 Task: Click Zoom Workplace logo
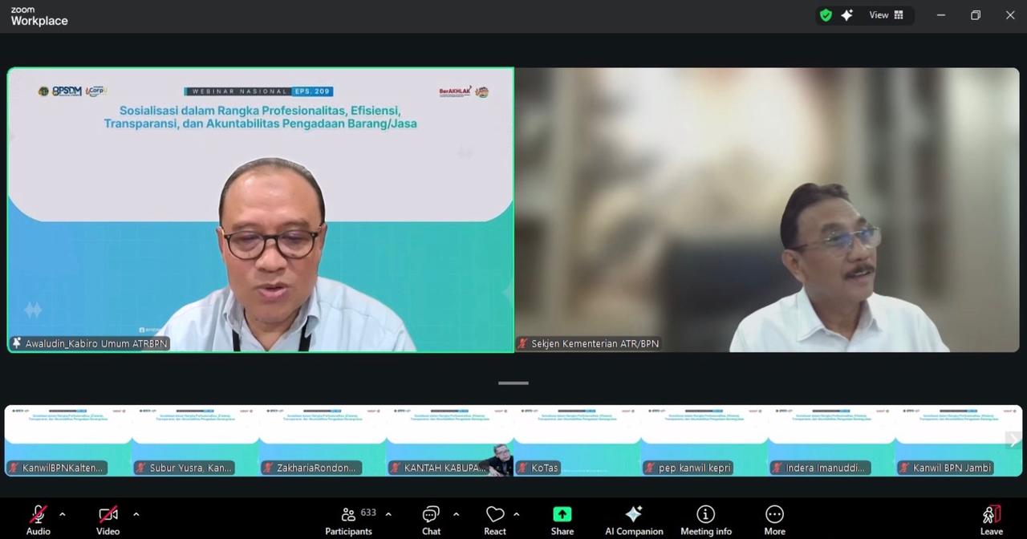39,17
